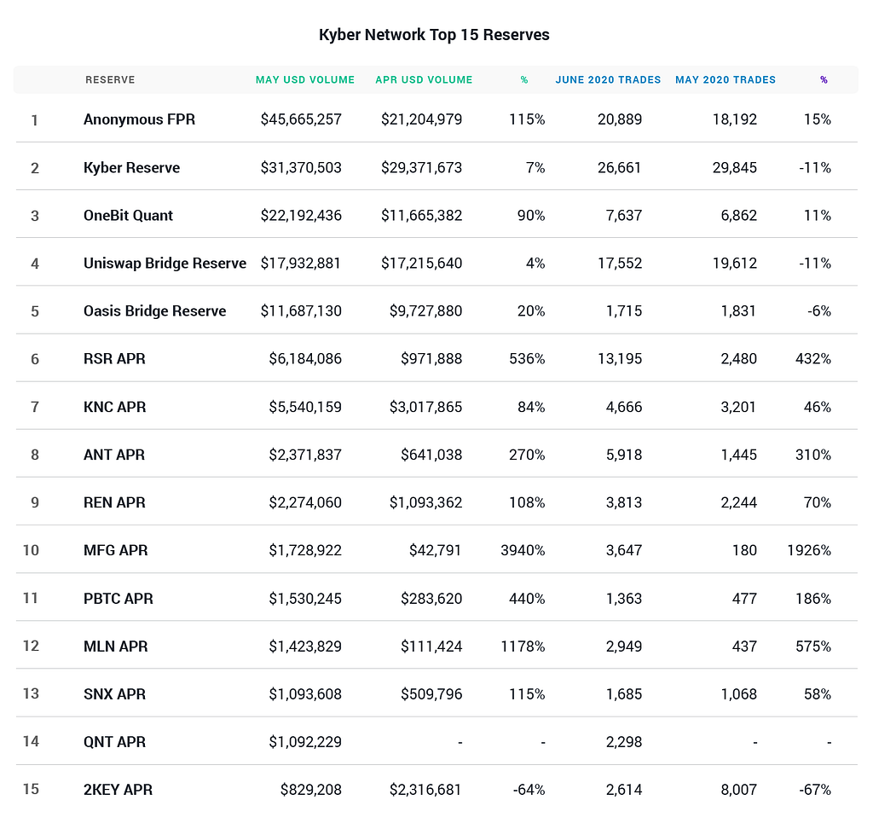873x835 pixels.
Task: Select the APR USD VOLUME column header
Action: pyautogui.click(x=424, y=80)
